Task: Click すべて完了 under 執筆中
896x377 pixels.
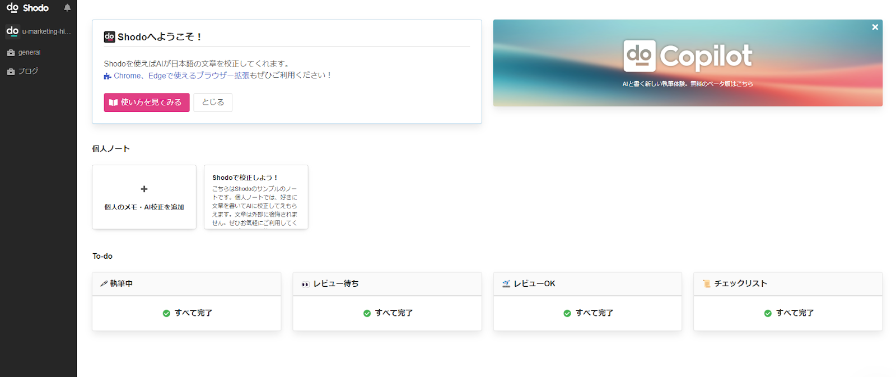Action: [x=193, y=313]
